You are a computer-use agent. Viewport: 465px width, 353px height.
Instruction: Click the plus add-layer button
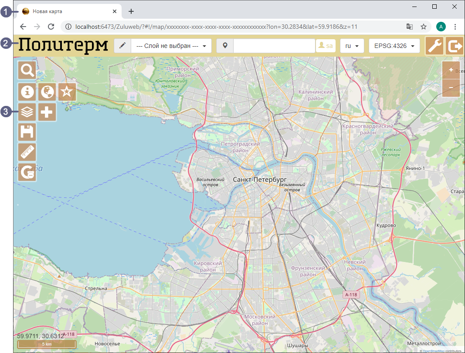[47, 112]
